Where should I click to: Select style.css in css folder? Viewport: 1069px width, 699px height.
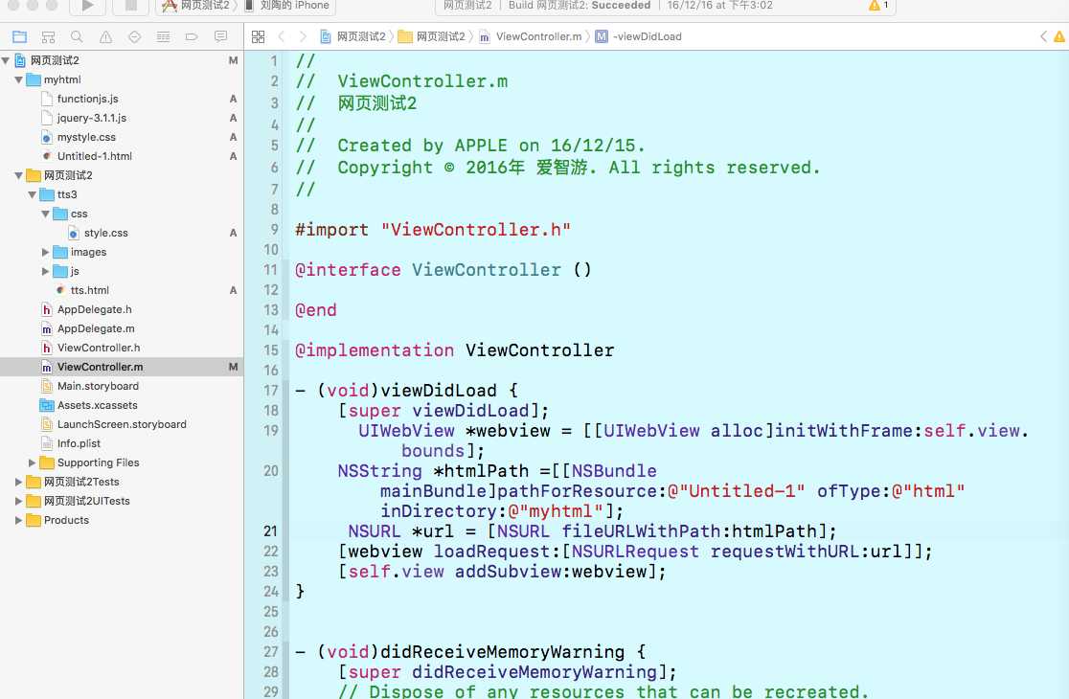[x=105, y=233]
